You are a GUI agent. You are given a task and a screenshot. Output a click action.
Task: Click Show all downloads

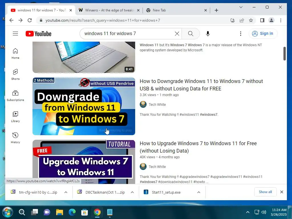(265, 192)
